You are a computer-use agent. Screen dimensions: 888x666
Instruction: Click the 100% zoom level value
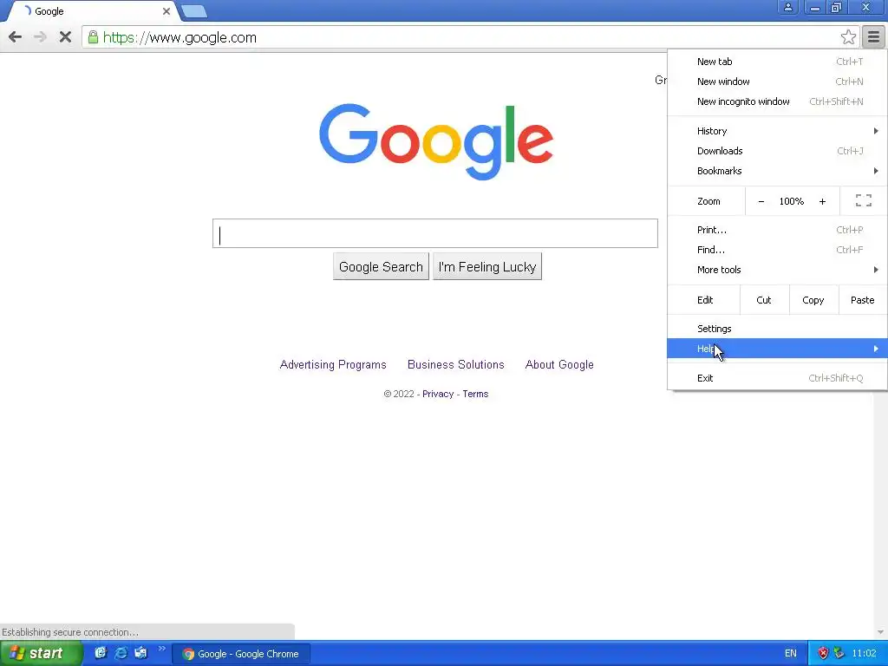(791, 201)
